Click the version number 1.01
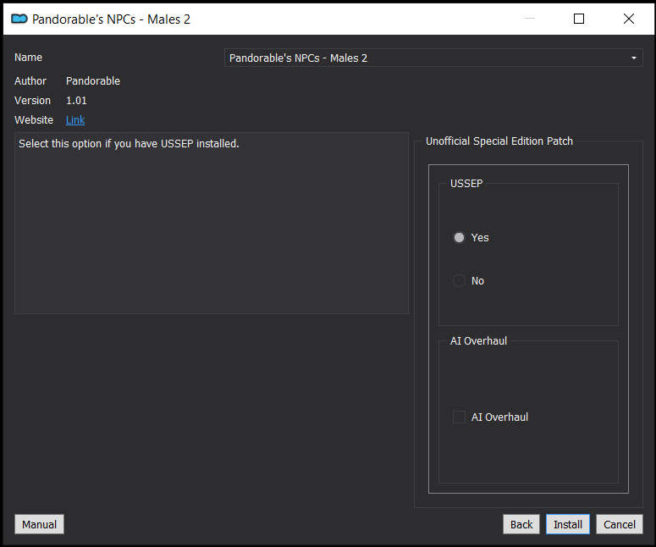The height and width of the screenshot is (547, 656). click(x=77, y=101)
